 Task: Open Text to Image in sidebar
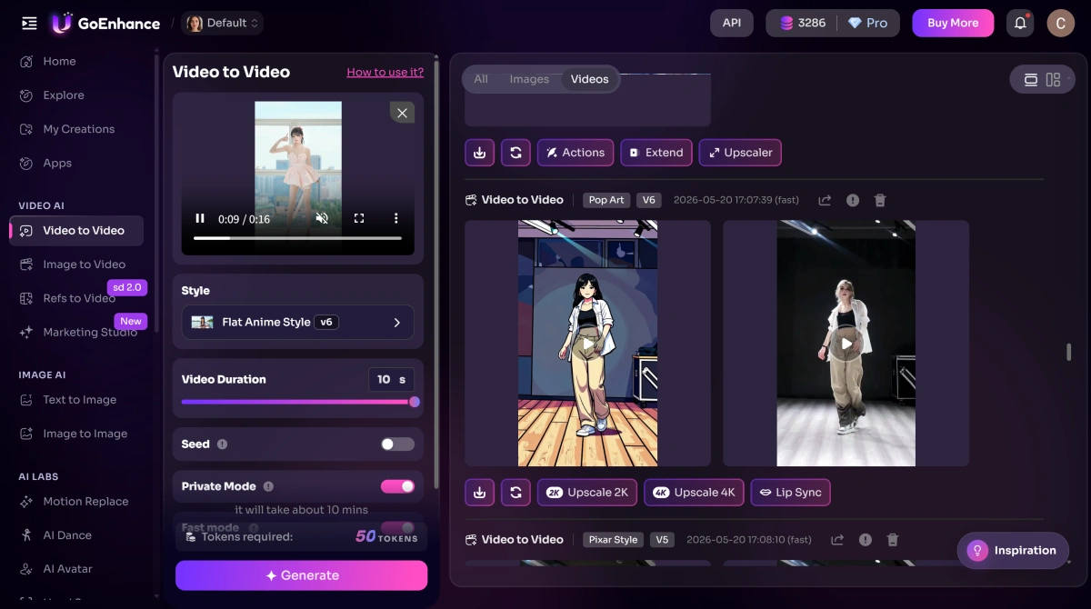(77, 400)
